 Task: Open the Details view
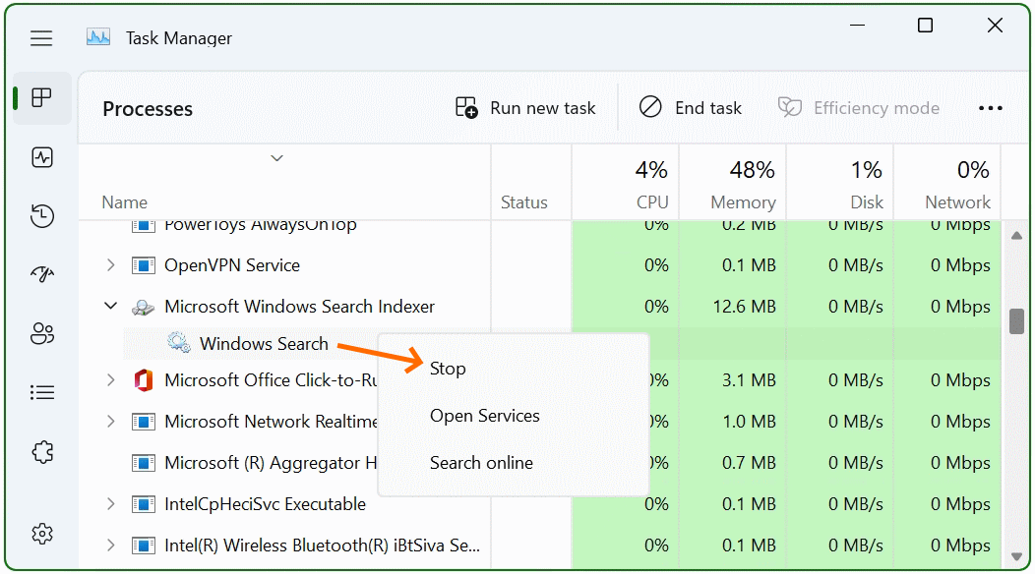41,392
